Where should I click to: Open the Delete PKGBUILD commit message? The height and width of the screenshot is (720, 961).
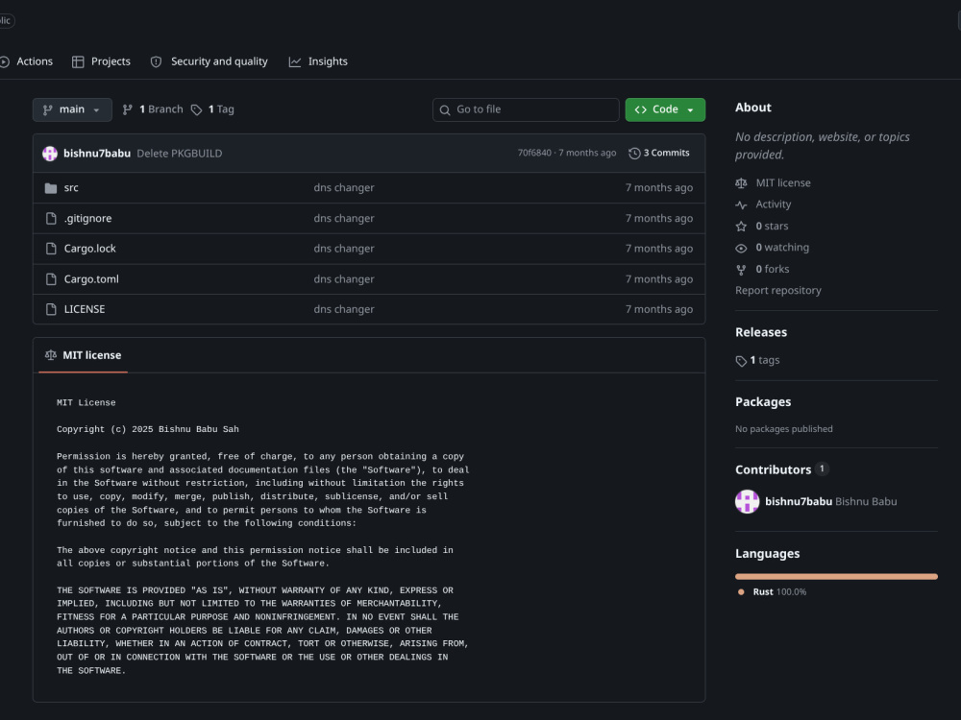(x=180, y=153)
